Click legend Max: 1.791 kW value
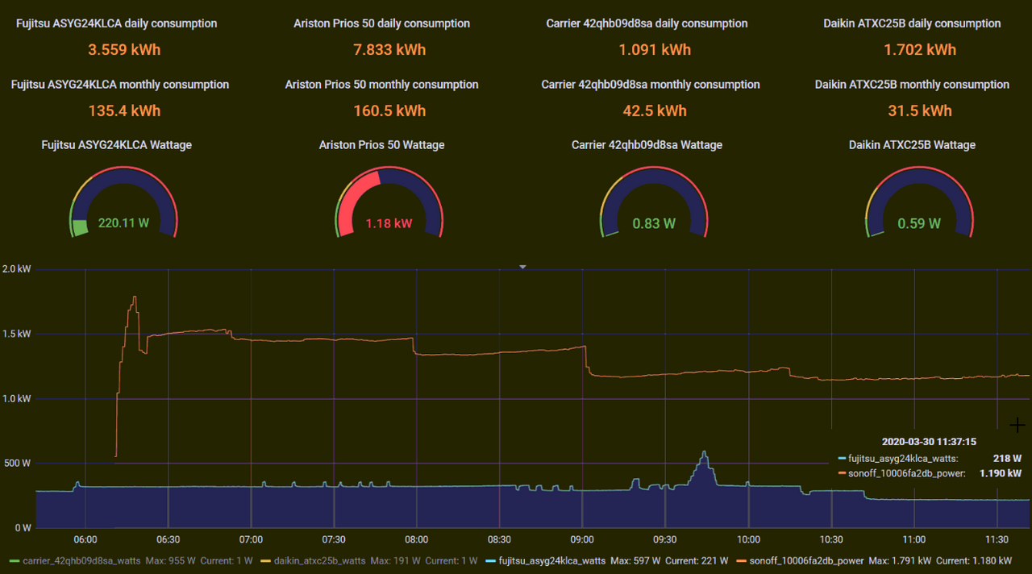Viewport: 1032px width, 574px height. tap(898, 560)
